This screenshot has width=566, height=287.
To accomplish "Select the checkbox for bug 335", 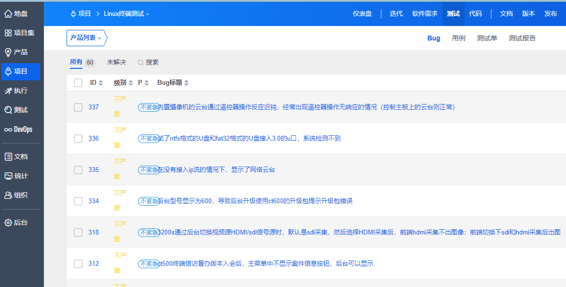I will pyautogui.click(x=78, y=170).
